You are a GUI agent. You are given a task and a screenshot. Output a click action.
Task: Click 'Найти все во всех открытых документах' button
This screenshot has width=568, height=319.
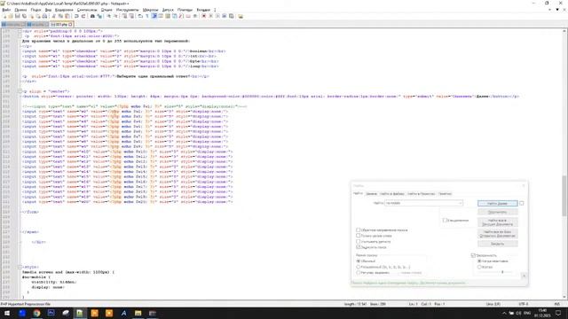pos(497,234)
